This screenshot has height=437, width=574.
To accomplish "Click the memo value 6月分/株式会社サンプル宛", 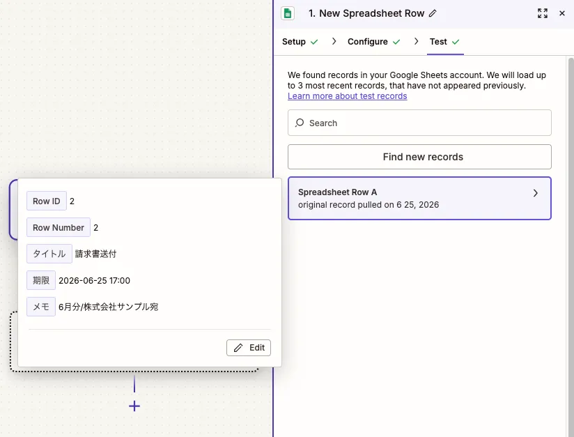I will [x=109, y=307].
